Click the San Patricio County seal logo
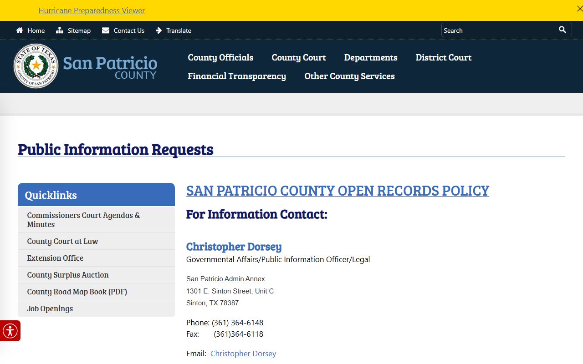583x364 pixels. tap(36, 66)
